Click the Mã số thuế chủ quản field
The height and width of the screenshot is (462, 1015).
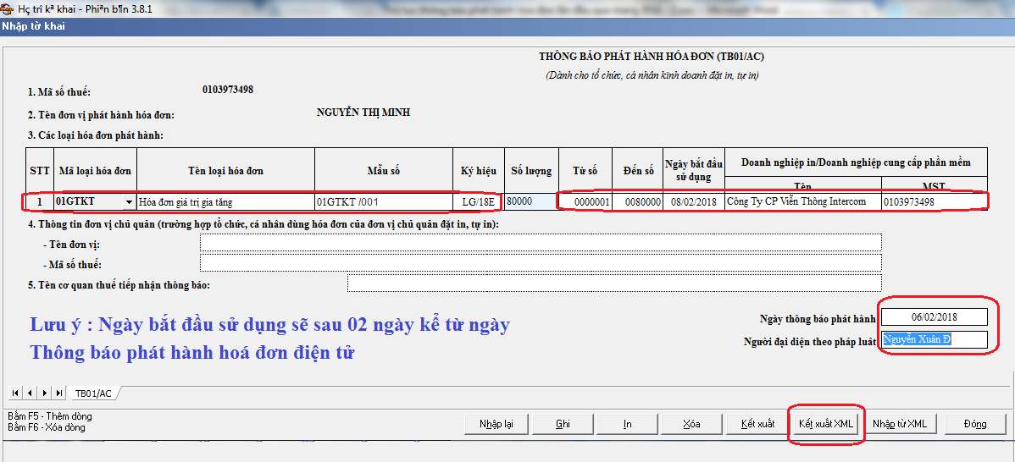click(541, 263)
